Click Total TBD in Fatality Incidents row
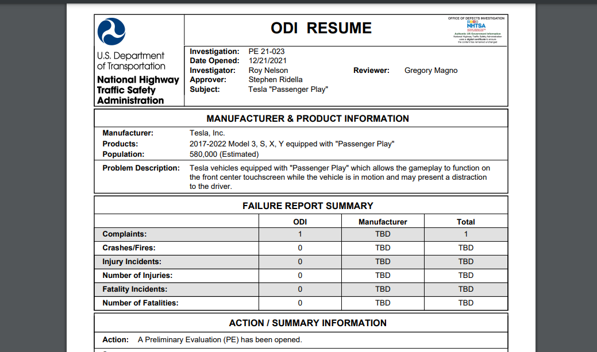 pyautogui.click(x=465, y=289)
